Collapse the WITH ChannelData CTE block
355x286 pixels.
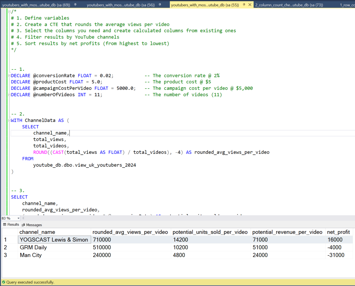[9, 120]
